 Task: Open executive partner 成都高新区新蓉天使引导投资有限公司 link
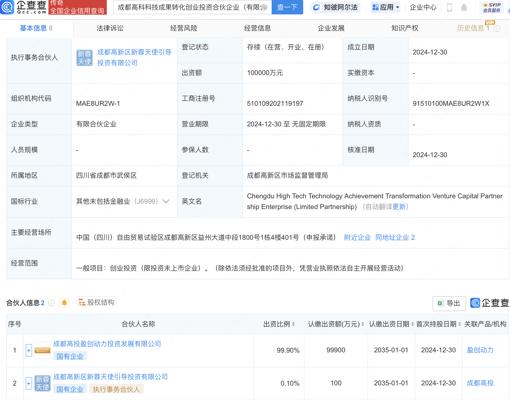tap(134, 58)
